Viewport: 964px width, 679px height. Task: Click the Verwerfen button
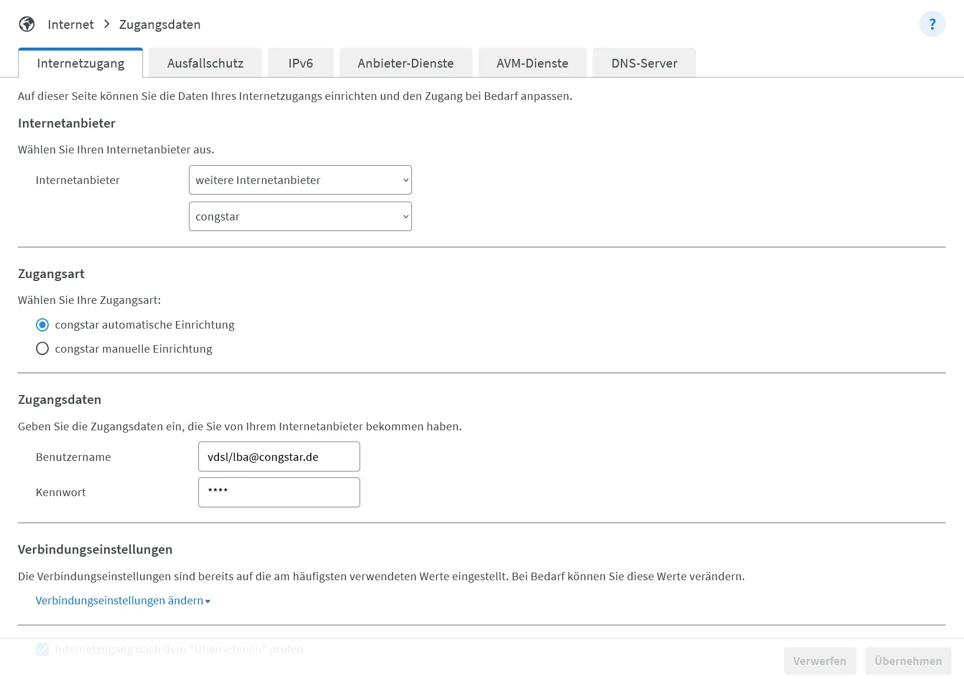coord(819,661)
